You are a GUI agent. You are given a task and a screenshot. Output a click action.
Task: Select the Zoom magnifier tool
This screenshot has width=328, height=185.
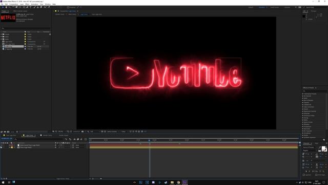pos(9,7)
